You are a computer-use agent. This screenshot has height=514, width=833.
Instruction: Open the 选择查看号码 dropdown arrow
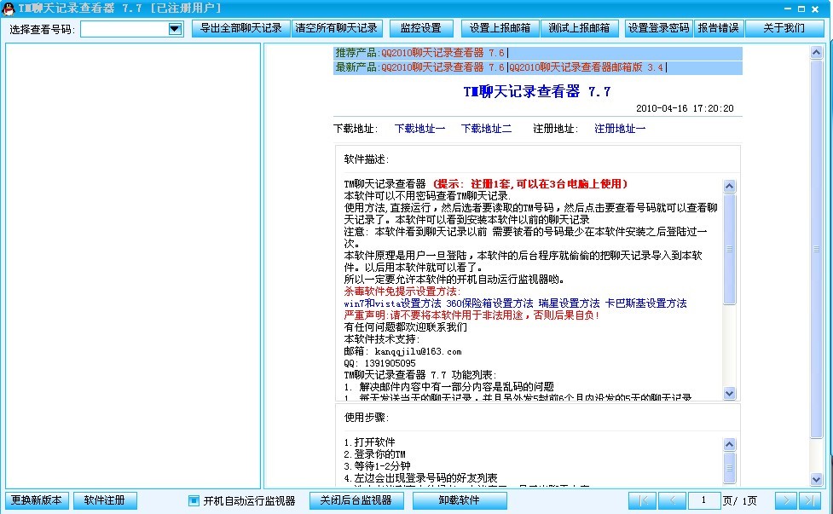175,29
